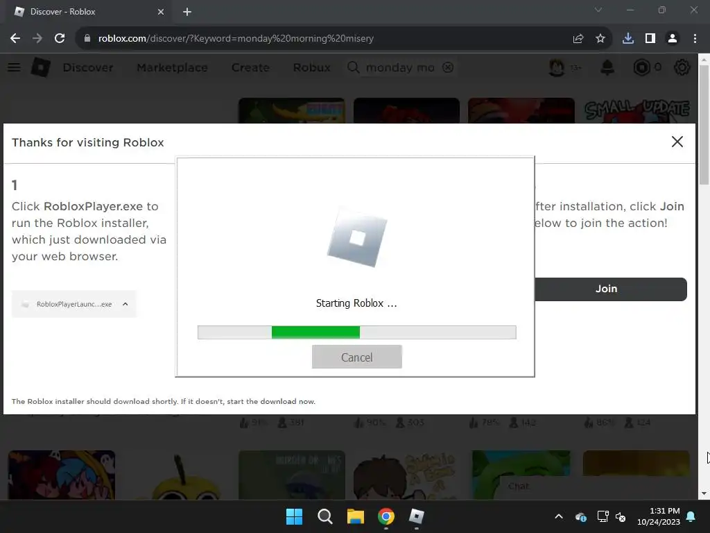Viewport: 710px width, 533px height.
Task: Open the tab search dropdown
Action: pyautogui.click(x=598, y=10)
